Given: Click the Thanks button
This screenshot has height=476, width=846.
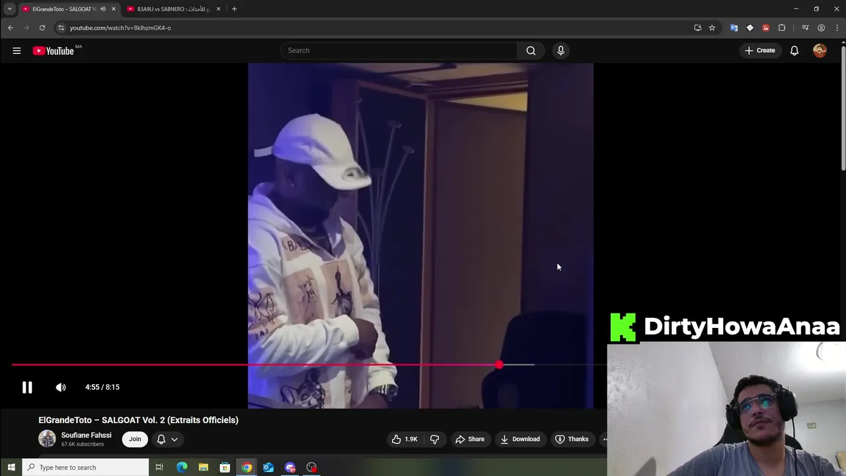Looking at the screenshot, I should pos(572,439).
